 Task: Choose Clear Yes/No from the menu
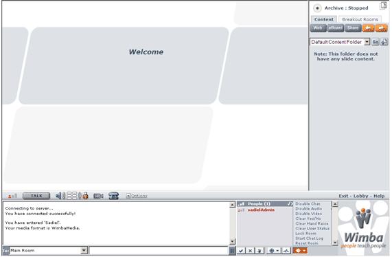[308, 219]
